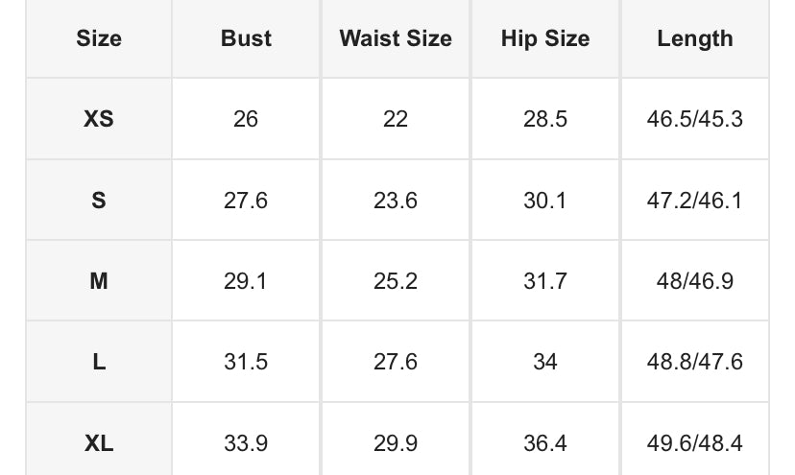The height and width of the screenshot is (475, 795).
Task: Select the M size row label
Action: pyautogui.click(x=99, y=281)
